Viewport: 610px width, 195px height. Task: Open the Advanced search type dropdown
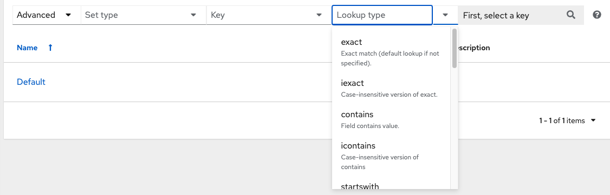(44, 15)
